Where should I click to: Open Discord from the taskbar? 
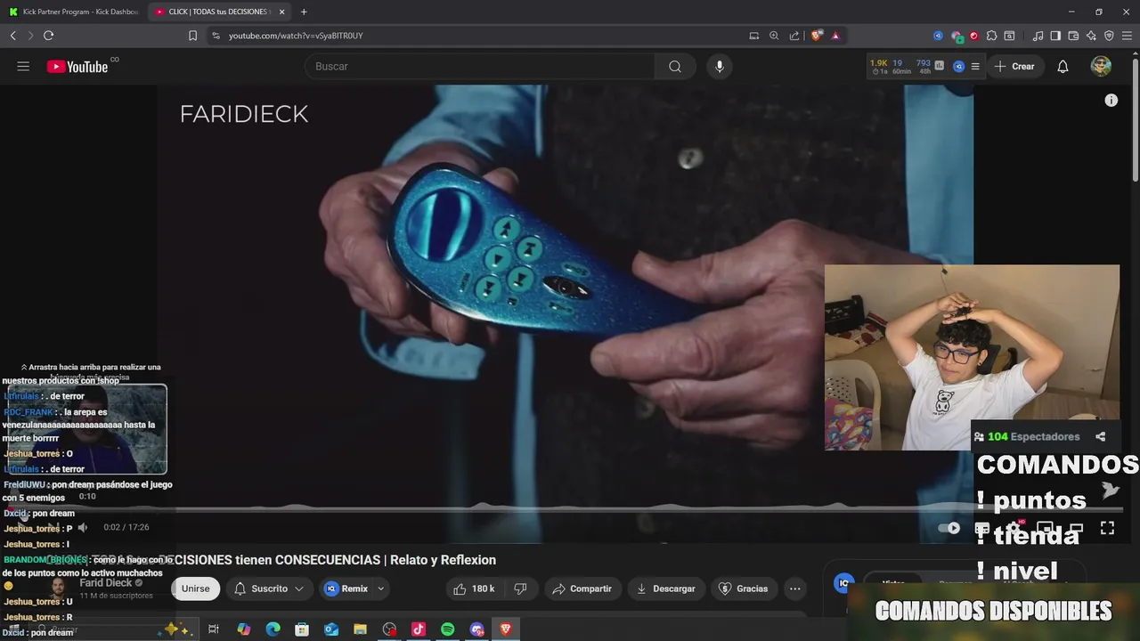[x=477, y=629]
